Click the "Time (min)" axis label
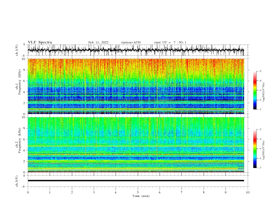This screenshot has height=216, width=279. [141, 196]
